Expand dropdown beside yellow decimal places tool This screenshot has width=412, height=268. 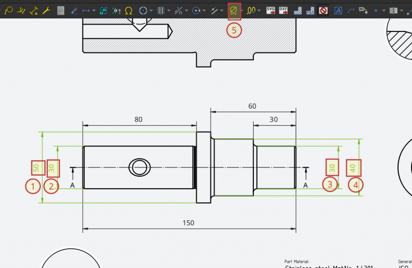[x=259, y=11]
